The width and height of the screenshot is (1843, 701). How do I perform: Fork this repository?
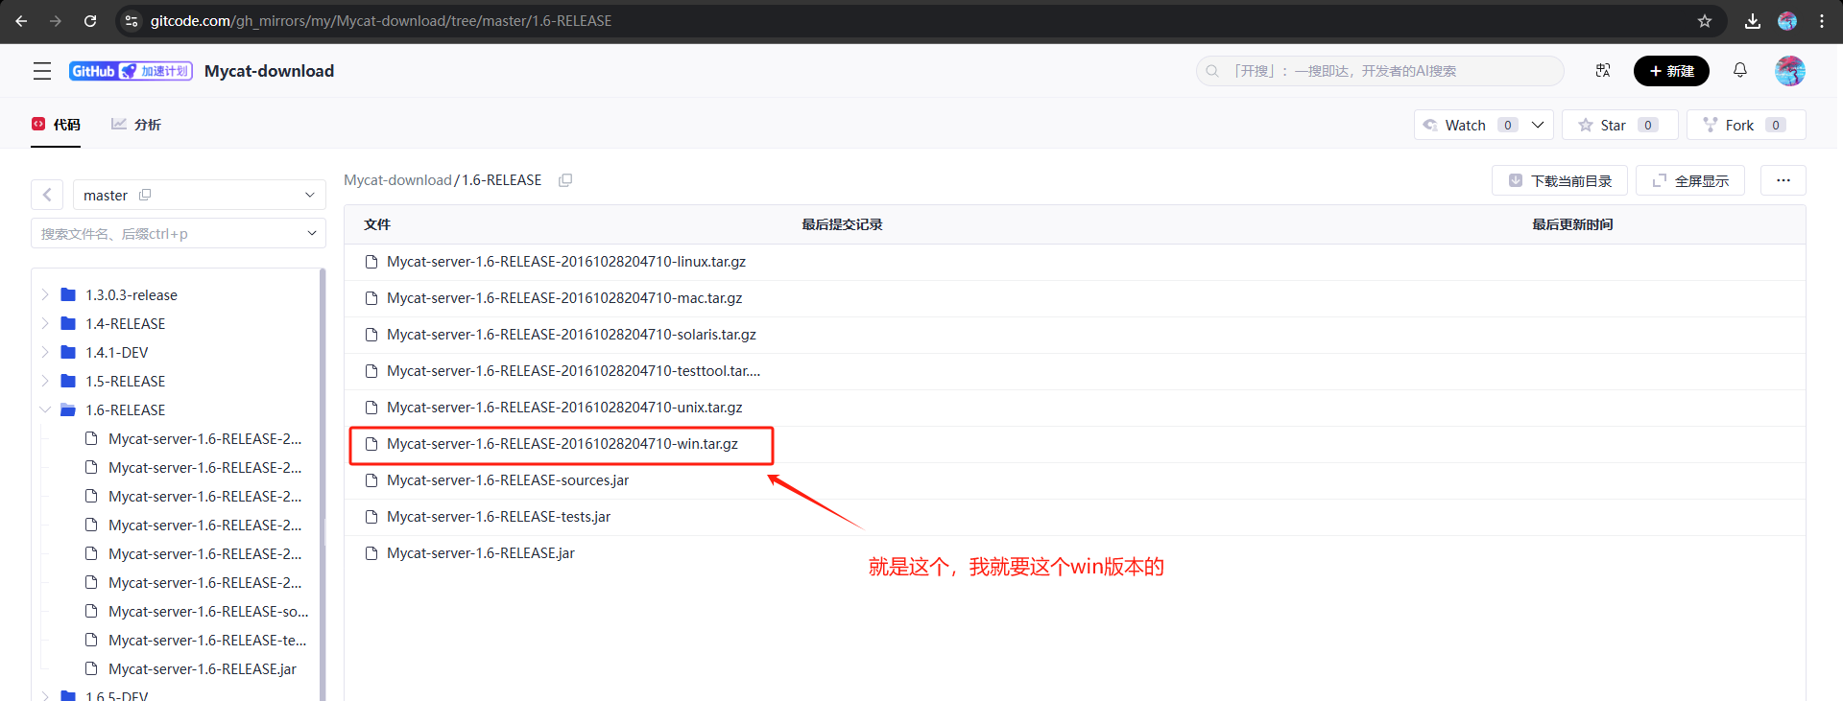point(1746,125)
